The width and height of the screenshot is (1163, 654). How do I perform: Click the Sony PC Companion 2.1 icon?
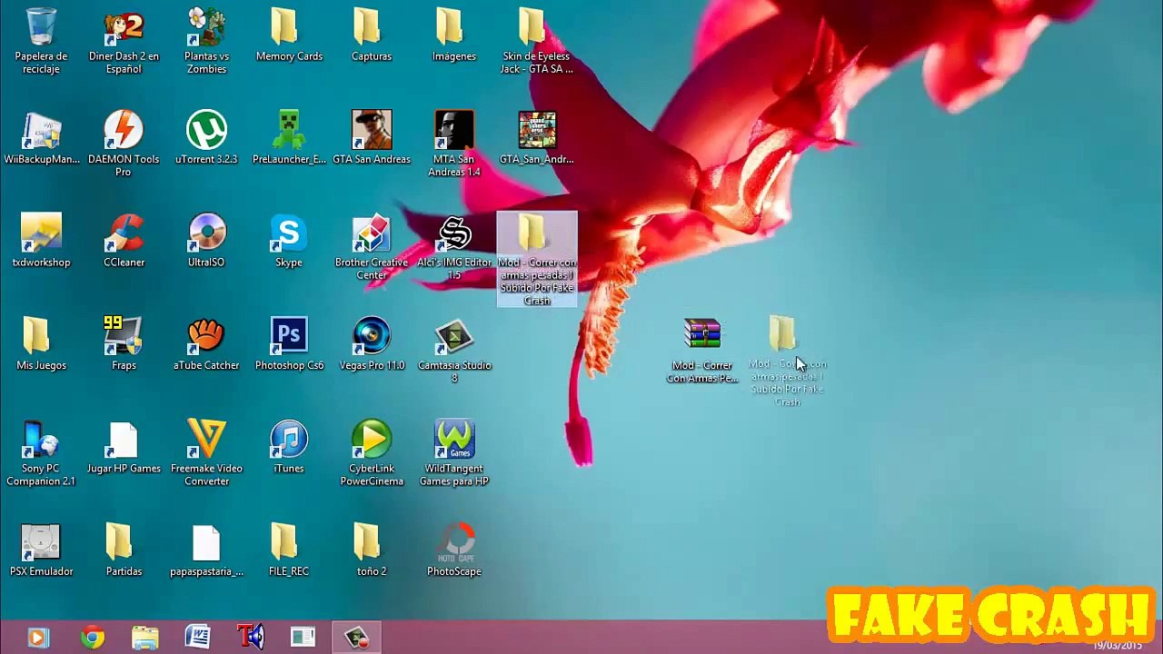tap(41, 453)
